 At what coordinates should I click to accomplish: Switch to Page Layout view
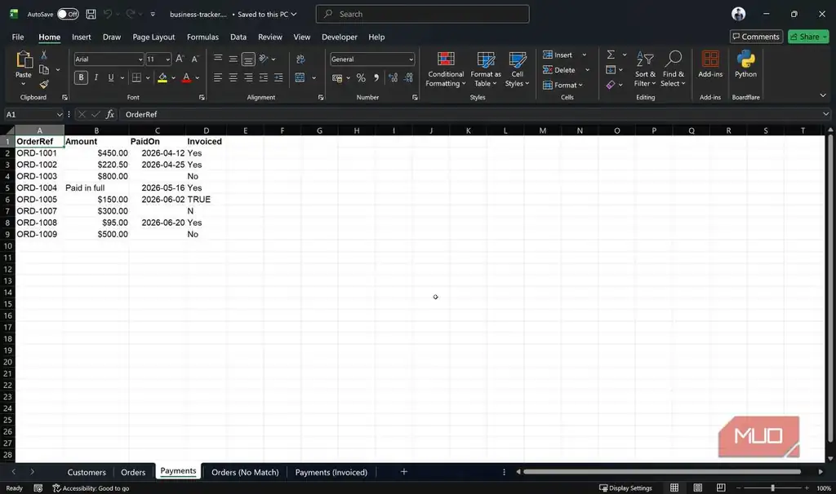coord(697,487)
